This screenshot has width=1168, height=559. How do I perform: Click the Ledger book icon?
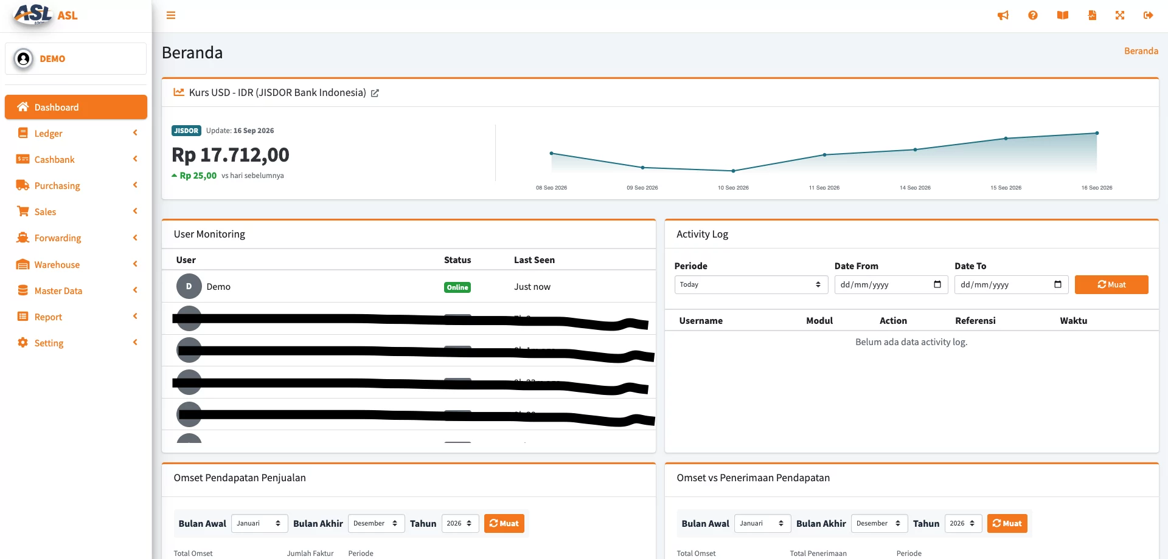(23, 133)
